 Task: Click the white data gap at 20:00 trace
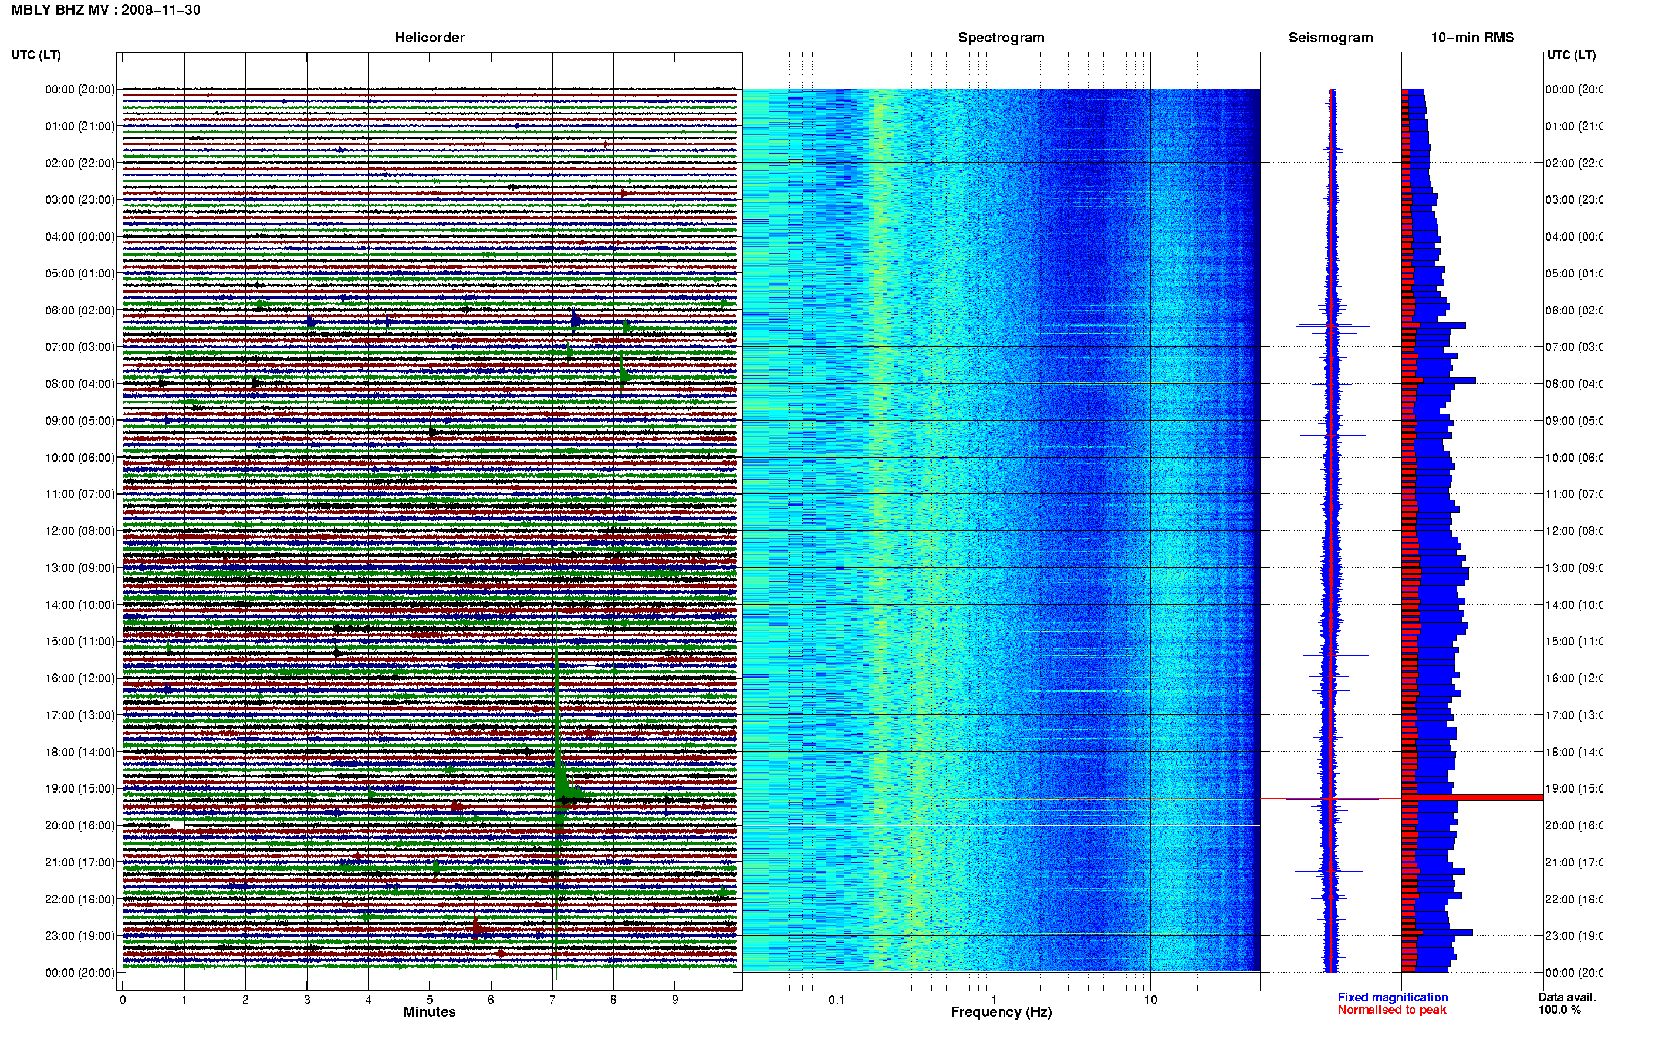pyautogui.click(x=177, y=825)
